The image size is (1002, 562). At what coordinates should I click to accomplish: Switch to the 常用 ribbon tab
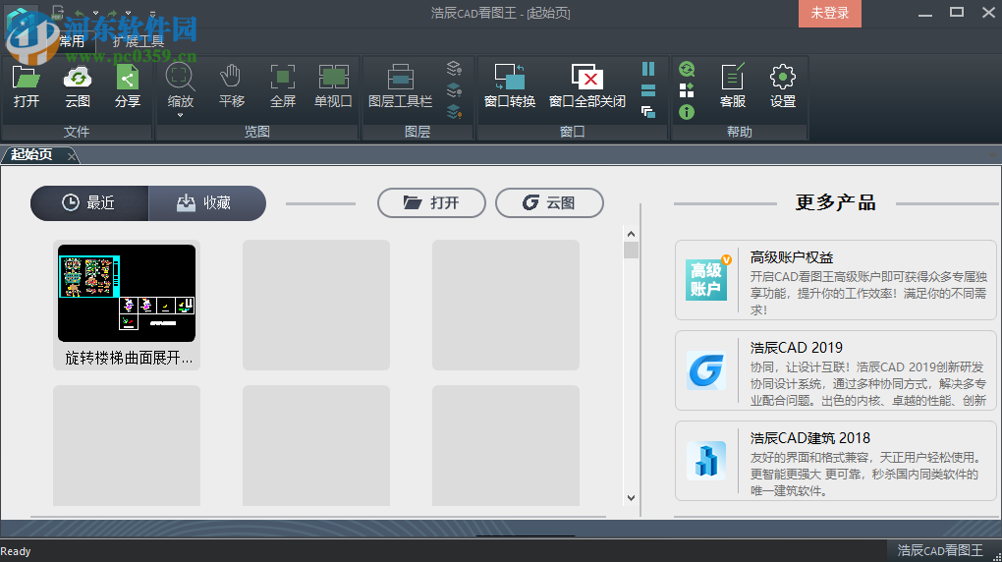coord(71,41)
